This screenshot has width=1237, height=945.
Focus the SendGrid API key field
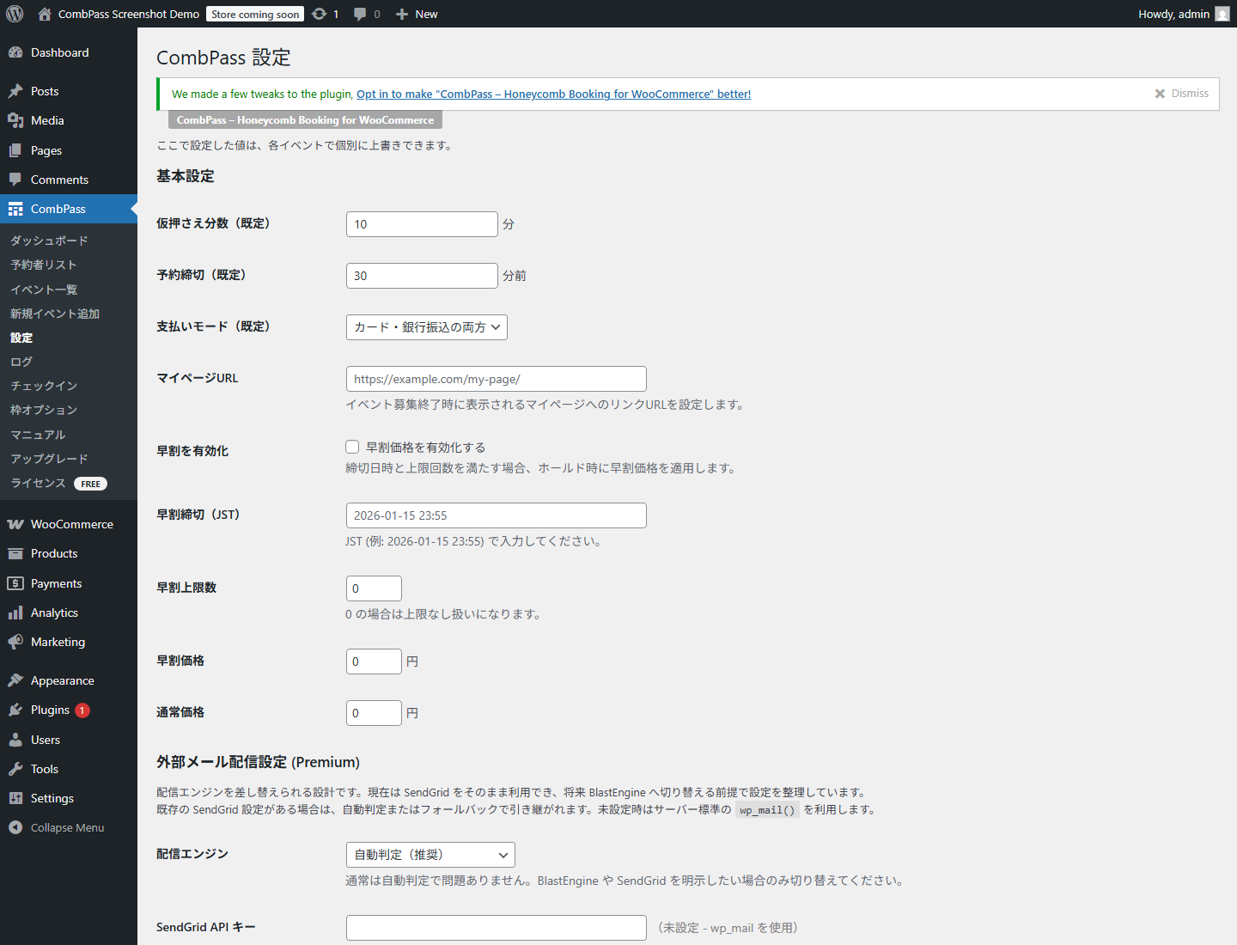click(496, 927)
